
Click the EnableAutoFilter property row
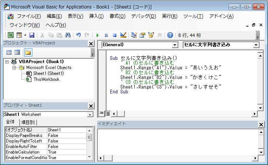[46, 147]
